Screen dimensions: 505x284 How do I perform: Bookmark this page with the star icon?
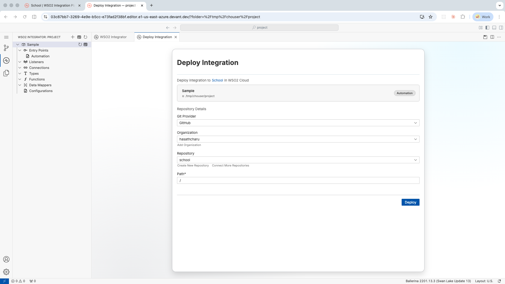pos(431,17)
